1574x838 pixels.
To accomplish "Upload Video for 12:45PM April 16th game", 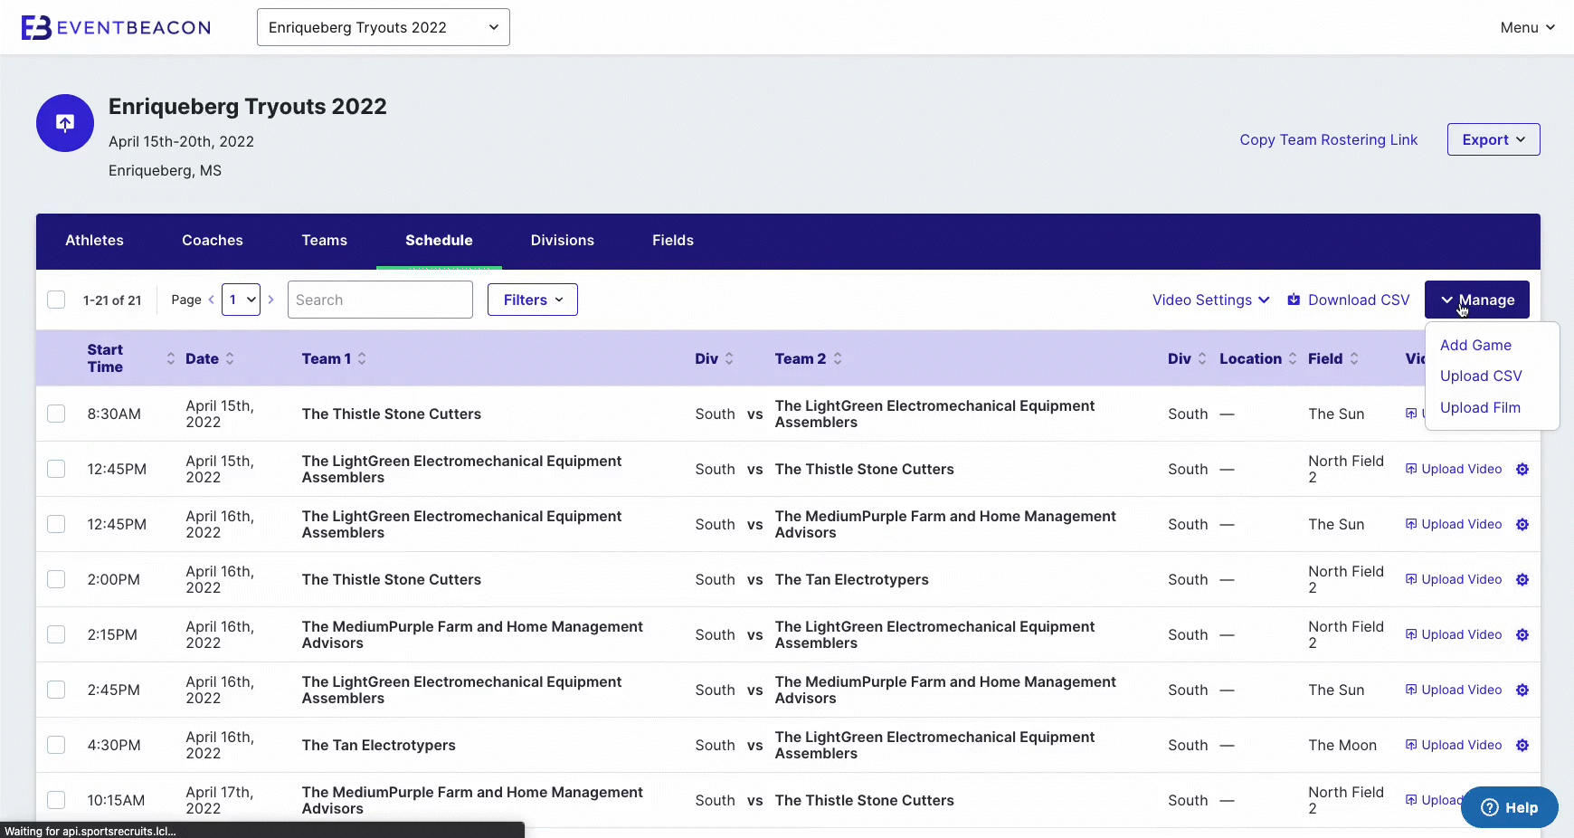I will pos(1454,524).
